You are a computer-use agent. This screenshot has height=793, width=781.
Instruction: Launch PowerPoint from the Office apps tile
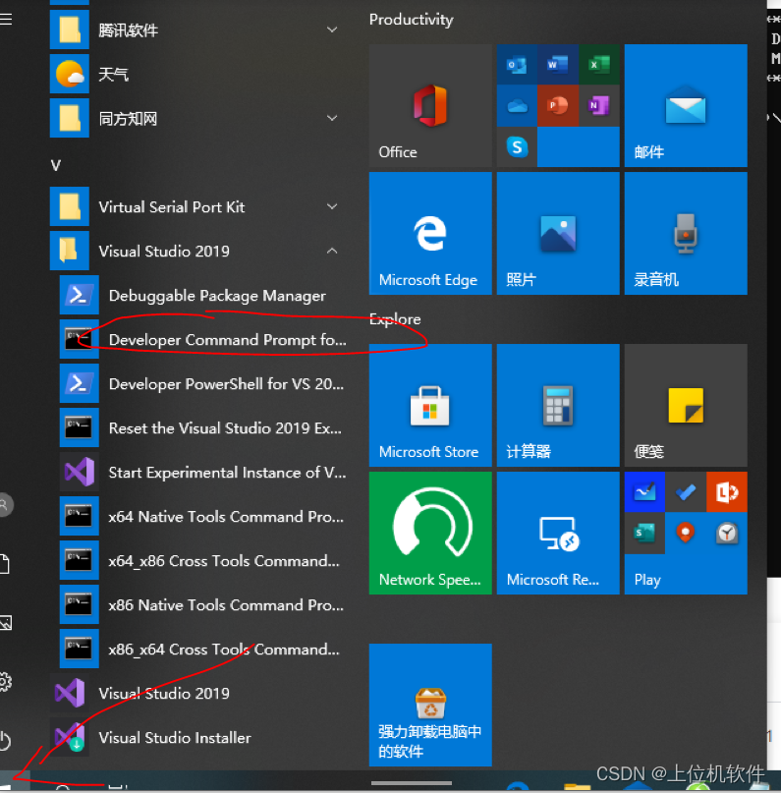(x=558, y=106)
